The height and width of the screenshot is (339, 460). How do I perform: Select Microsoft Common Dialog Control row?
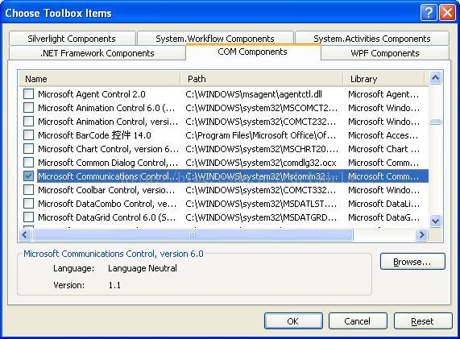pyautogui.click(x=223, y=162)
